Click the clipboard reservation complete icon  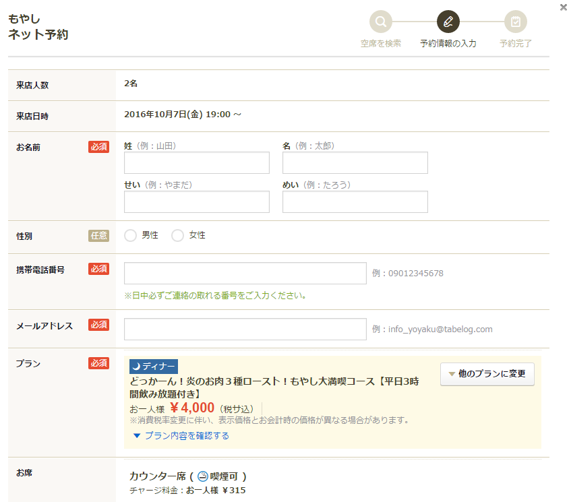[x=516, y=22]
